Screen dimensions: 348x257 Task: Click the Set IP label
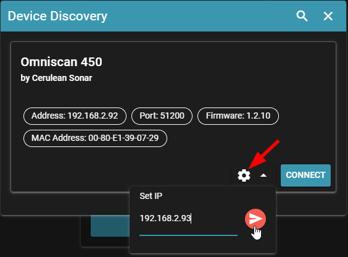point(151,196)
